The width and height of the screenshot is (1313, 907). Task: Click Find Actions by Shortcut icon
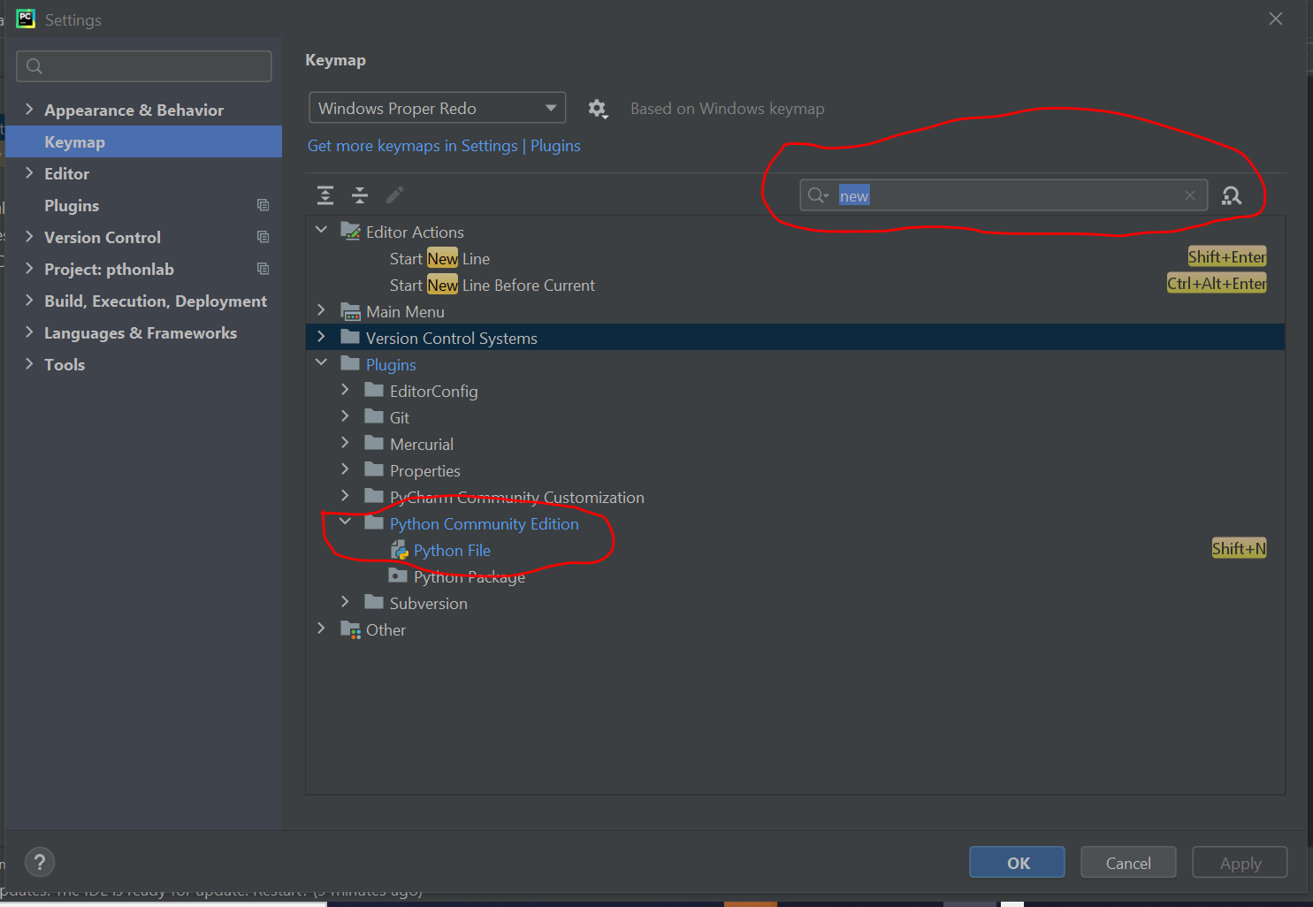[1232, 195]
